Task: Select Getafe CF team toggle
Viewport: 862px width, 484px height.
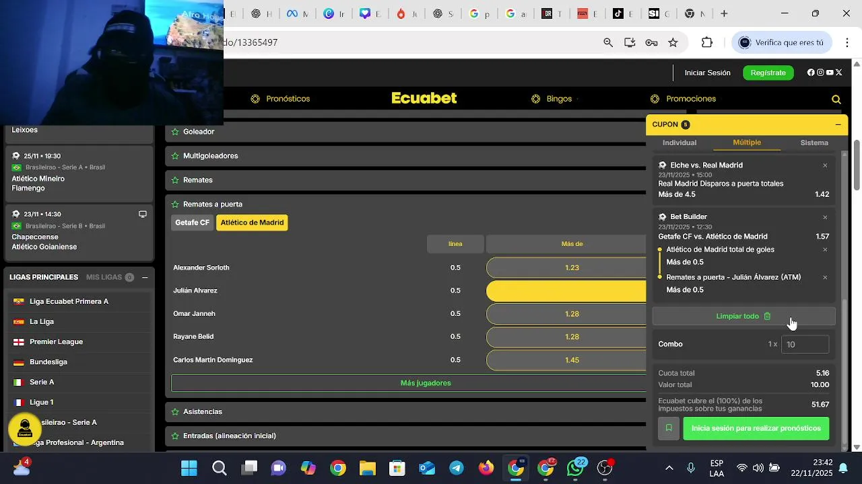Action: pyautogui.click(x=193, y=223)
